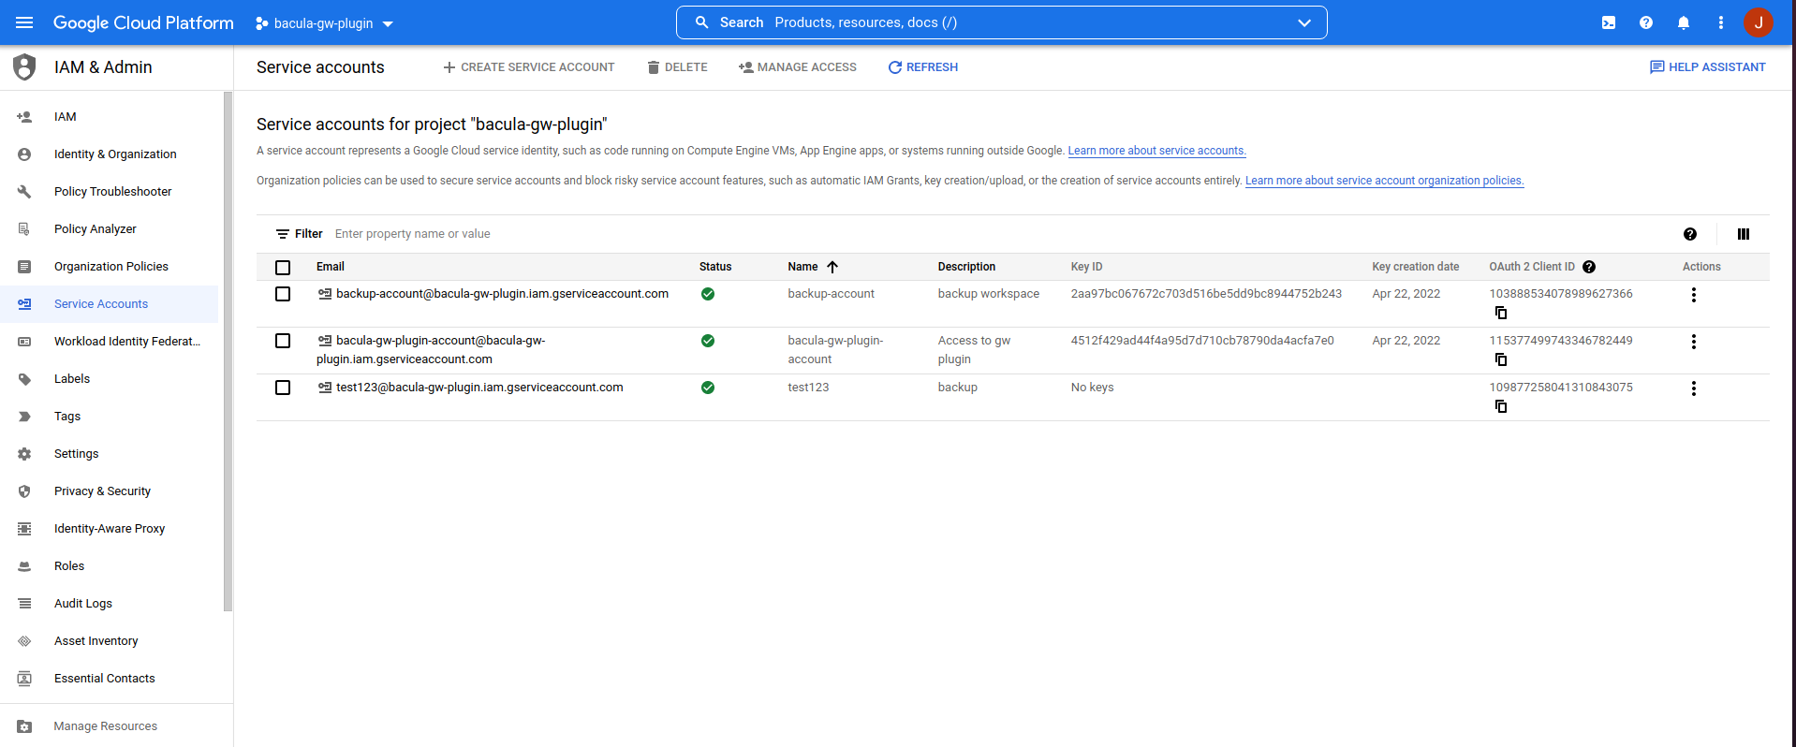Screen dimensions: 1796x747
Task: Open test123 service account email link
Action: 479,388
